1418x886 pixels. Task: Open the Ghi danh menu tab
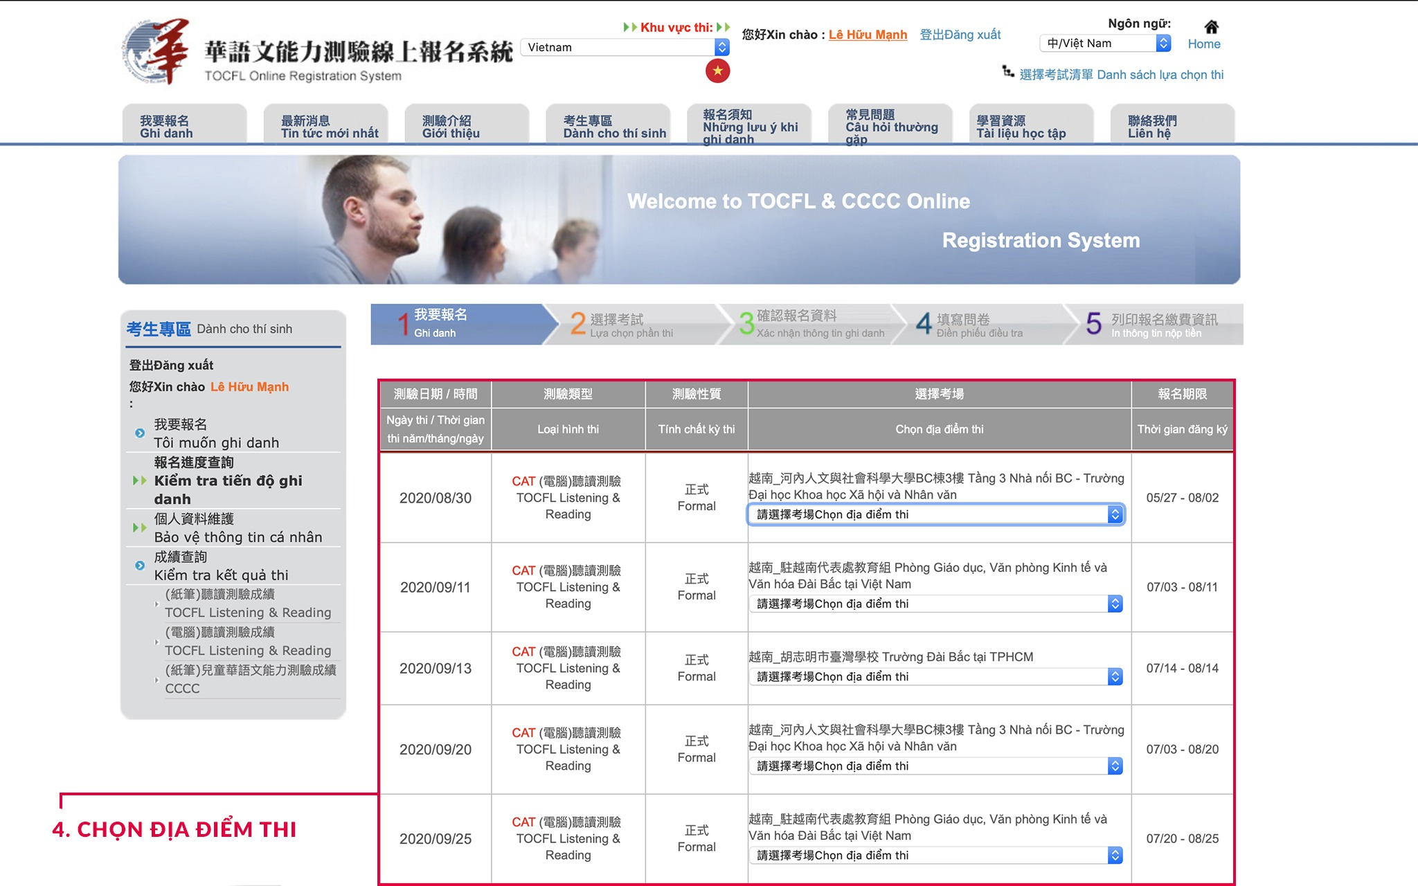tap(185, 125)
